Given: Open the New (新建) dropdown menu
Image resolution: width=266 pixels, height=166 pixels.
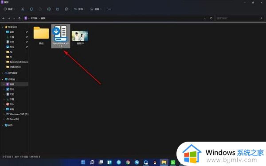Looking at the screenshot, I should [9, 9].
